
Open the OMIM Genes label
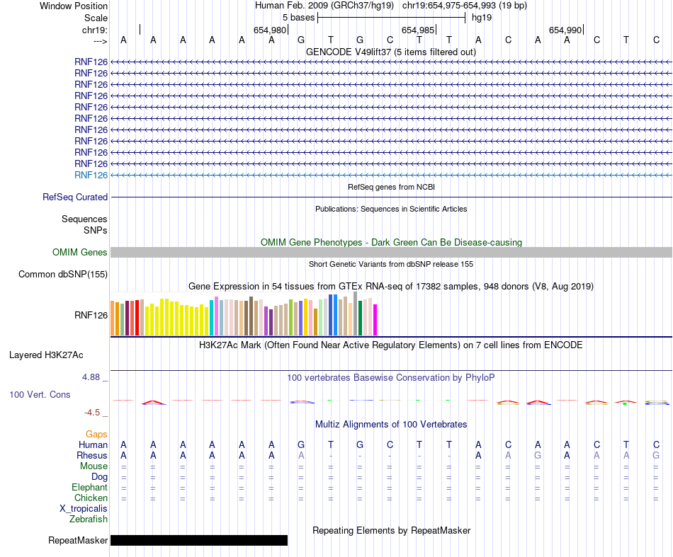click(79, 252)
